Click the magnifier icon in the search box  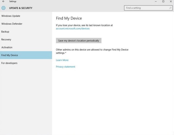tap(170, 8)
